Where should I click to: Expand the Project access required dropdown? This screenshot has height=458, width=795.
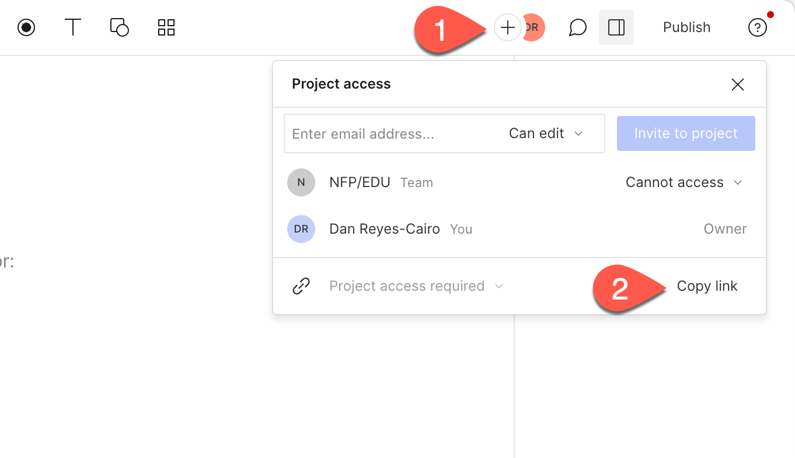pos(416,286)
